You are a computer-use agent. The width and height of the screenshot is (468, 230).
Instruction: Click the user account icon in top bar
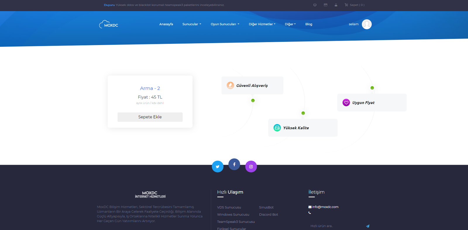pyautogui.click(x=336, y=5)
